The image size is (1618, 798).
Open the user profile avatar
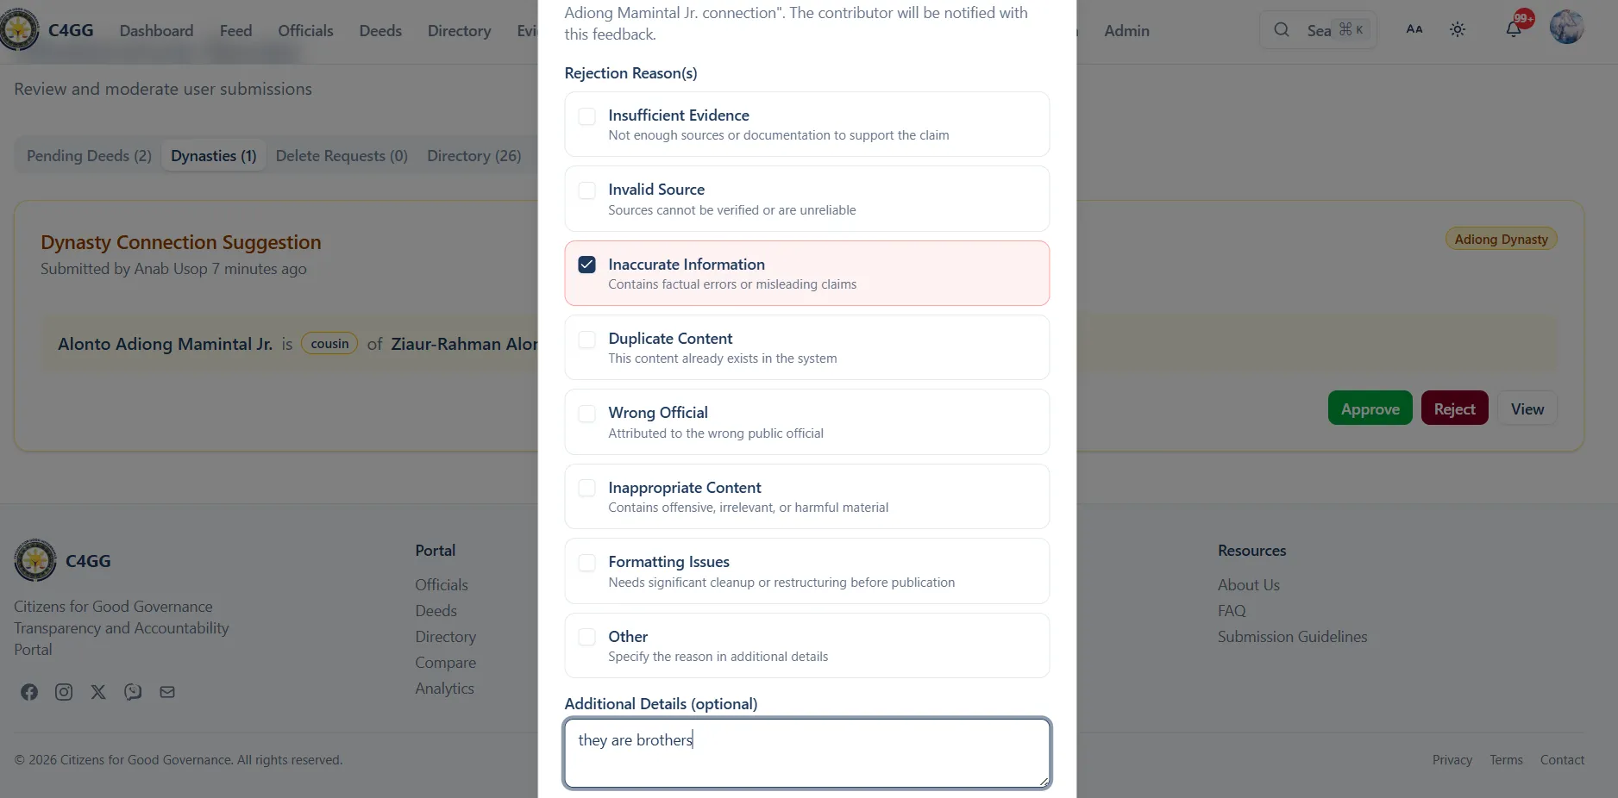click(x=1566, y=28)
